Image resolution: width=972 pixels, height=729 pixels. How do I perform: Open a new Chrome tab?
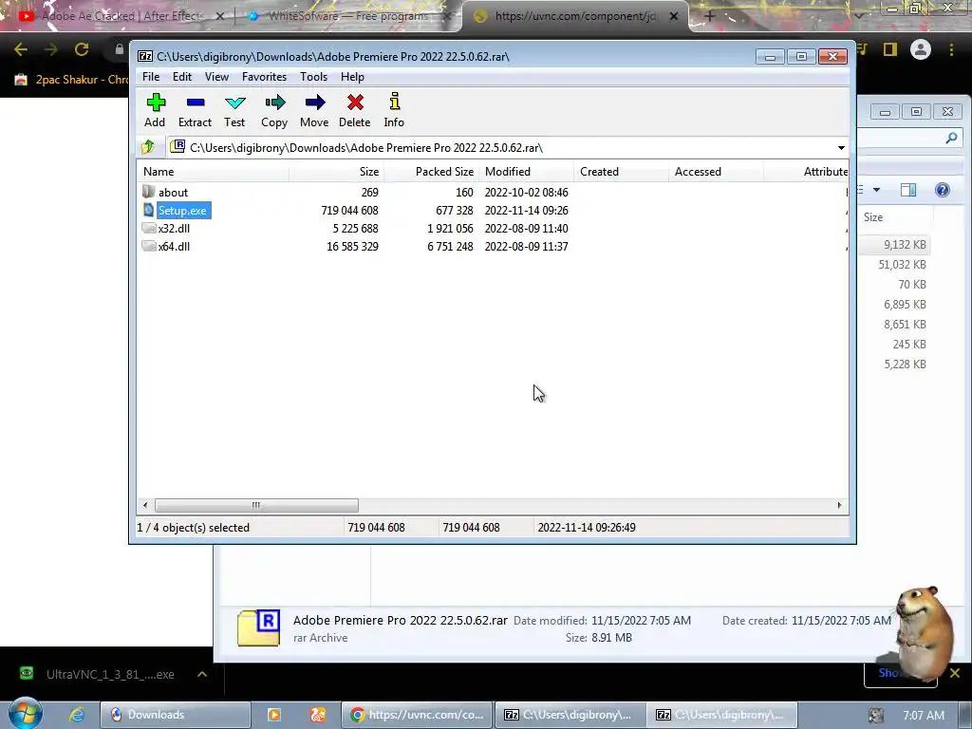[x=710, y=17]
